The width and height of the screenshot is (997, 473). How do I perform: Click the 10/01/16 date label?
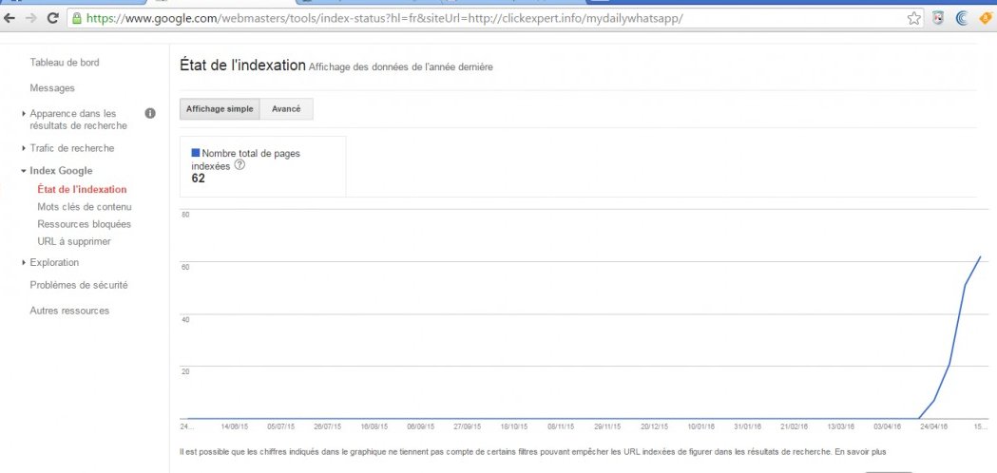pyautogui.click(x=700, y=427)
